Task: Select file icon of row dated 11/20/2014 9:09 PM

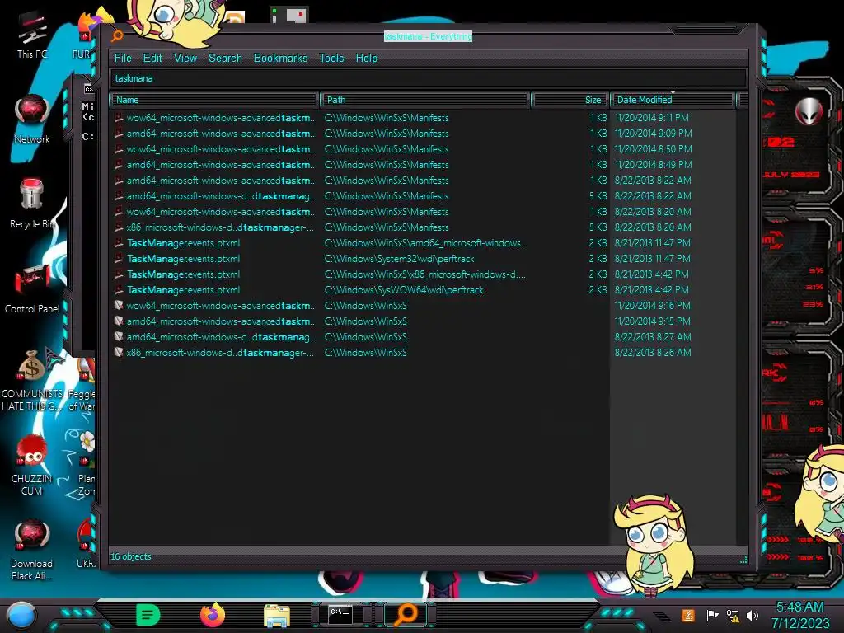Action: pos(119,133)
